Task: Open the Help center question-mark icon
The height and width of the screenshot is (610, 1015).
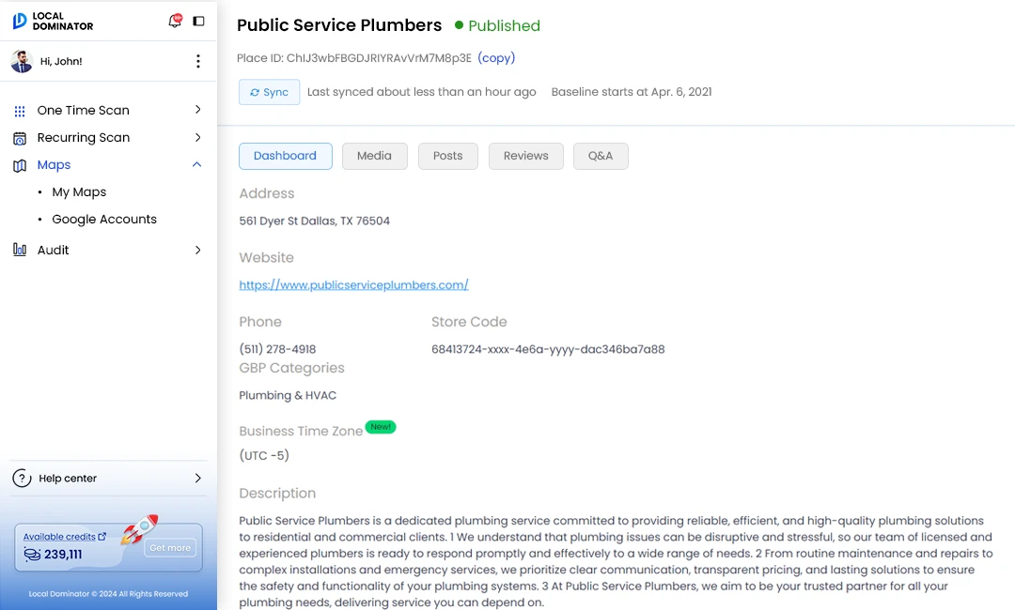Action: (22, 478)
